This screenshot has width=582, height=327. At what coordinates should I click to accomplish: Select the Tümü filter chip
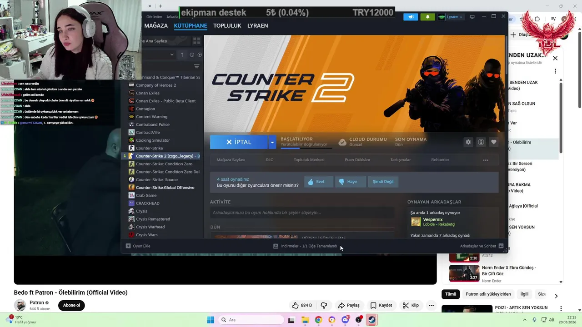(451, 294)
